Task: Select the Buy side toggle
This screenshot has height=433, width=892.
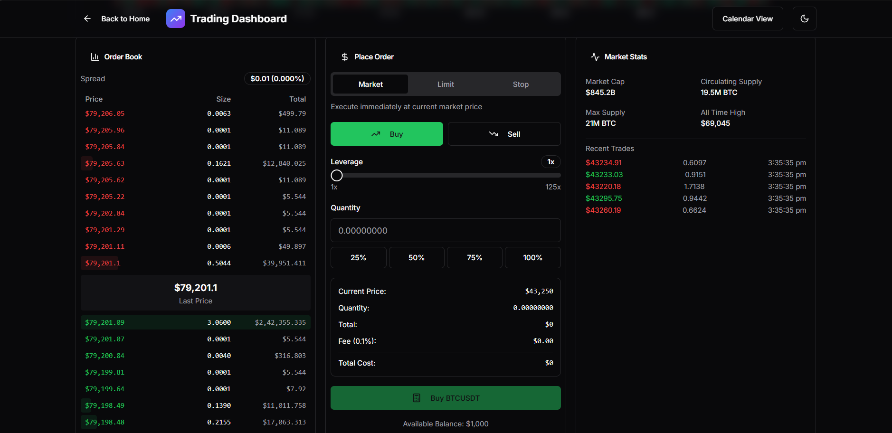Action: 387,134
